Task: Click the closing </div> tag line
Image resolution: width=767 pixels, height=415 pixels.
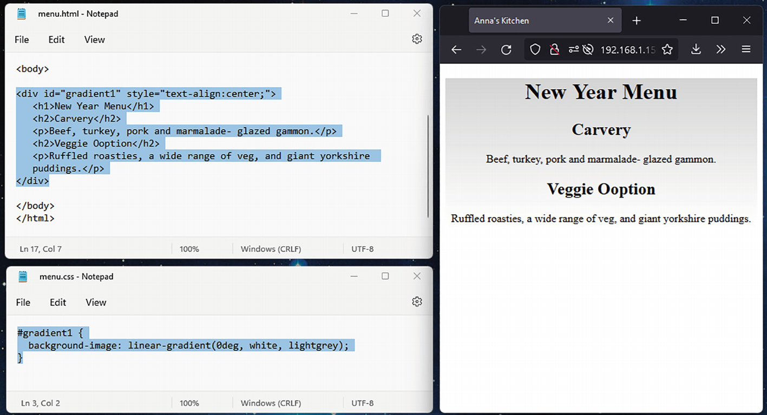Action: [32, 181]
